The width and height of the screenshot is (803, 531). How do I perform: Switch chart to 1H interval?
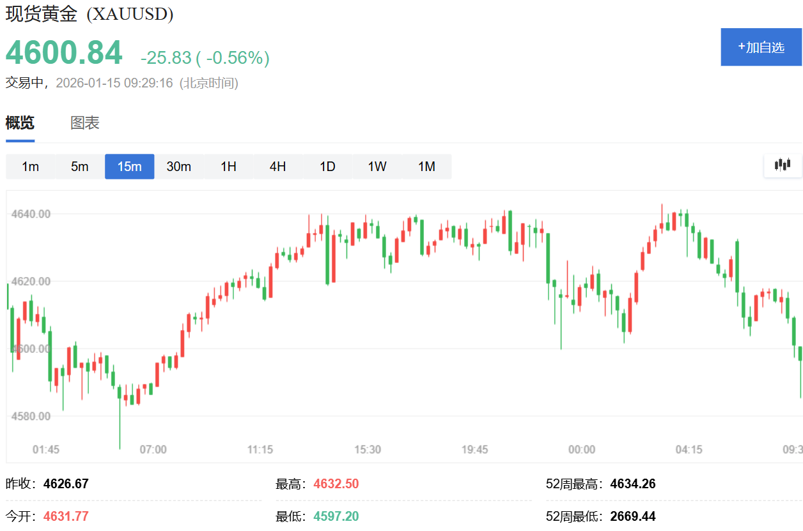tap(228, 167)
